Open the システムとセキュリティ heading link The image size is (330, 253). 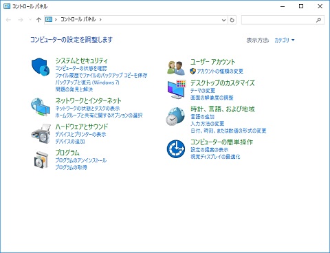[x=81, y=60]
